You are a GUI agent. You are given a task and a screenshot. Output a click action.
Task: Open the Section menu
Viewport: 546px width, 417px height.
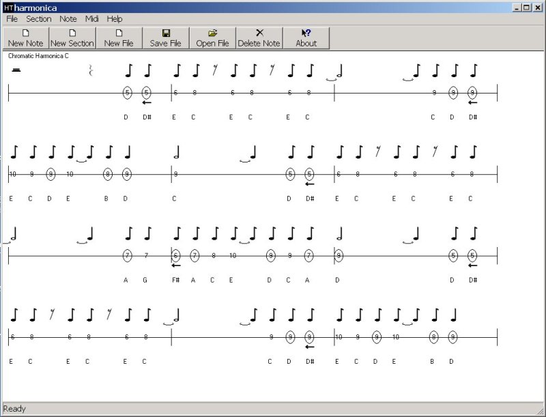39,19
